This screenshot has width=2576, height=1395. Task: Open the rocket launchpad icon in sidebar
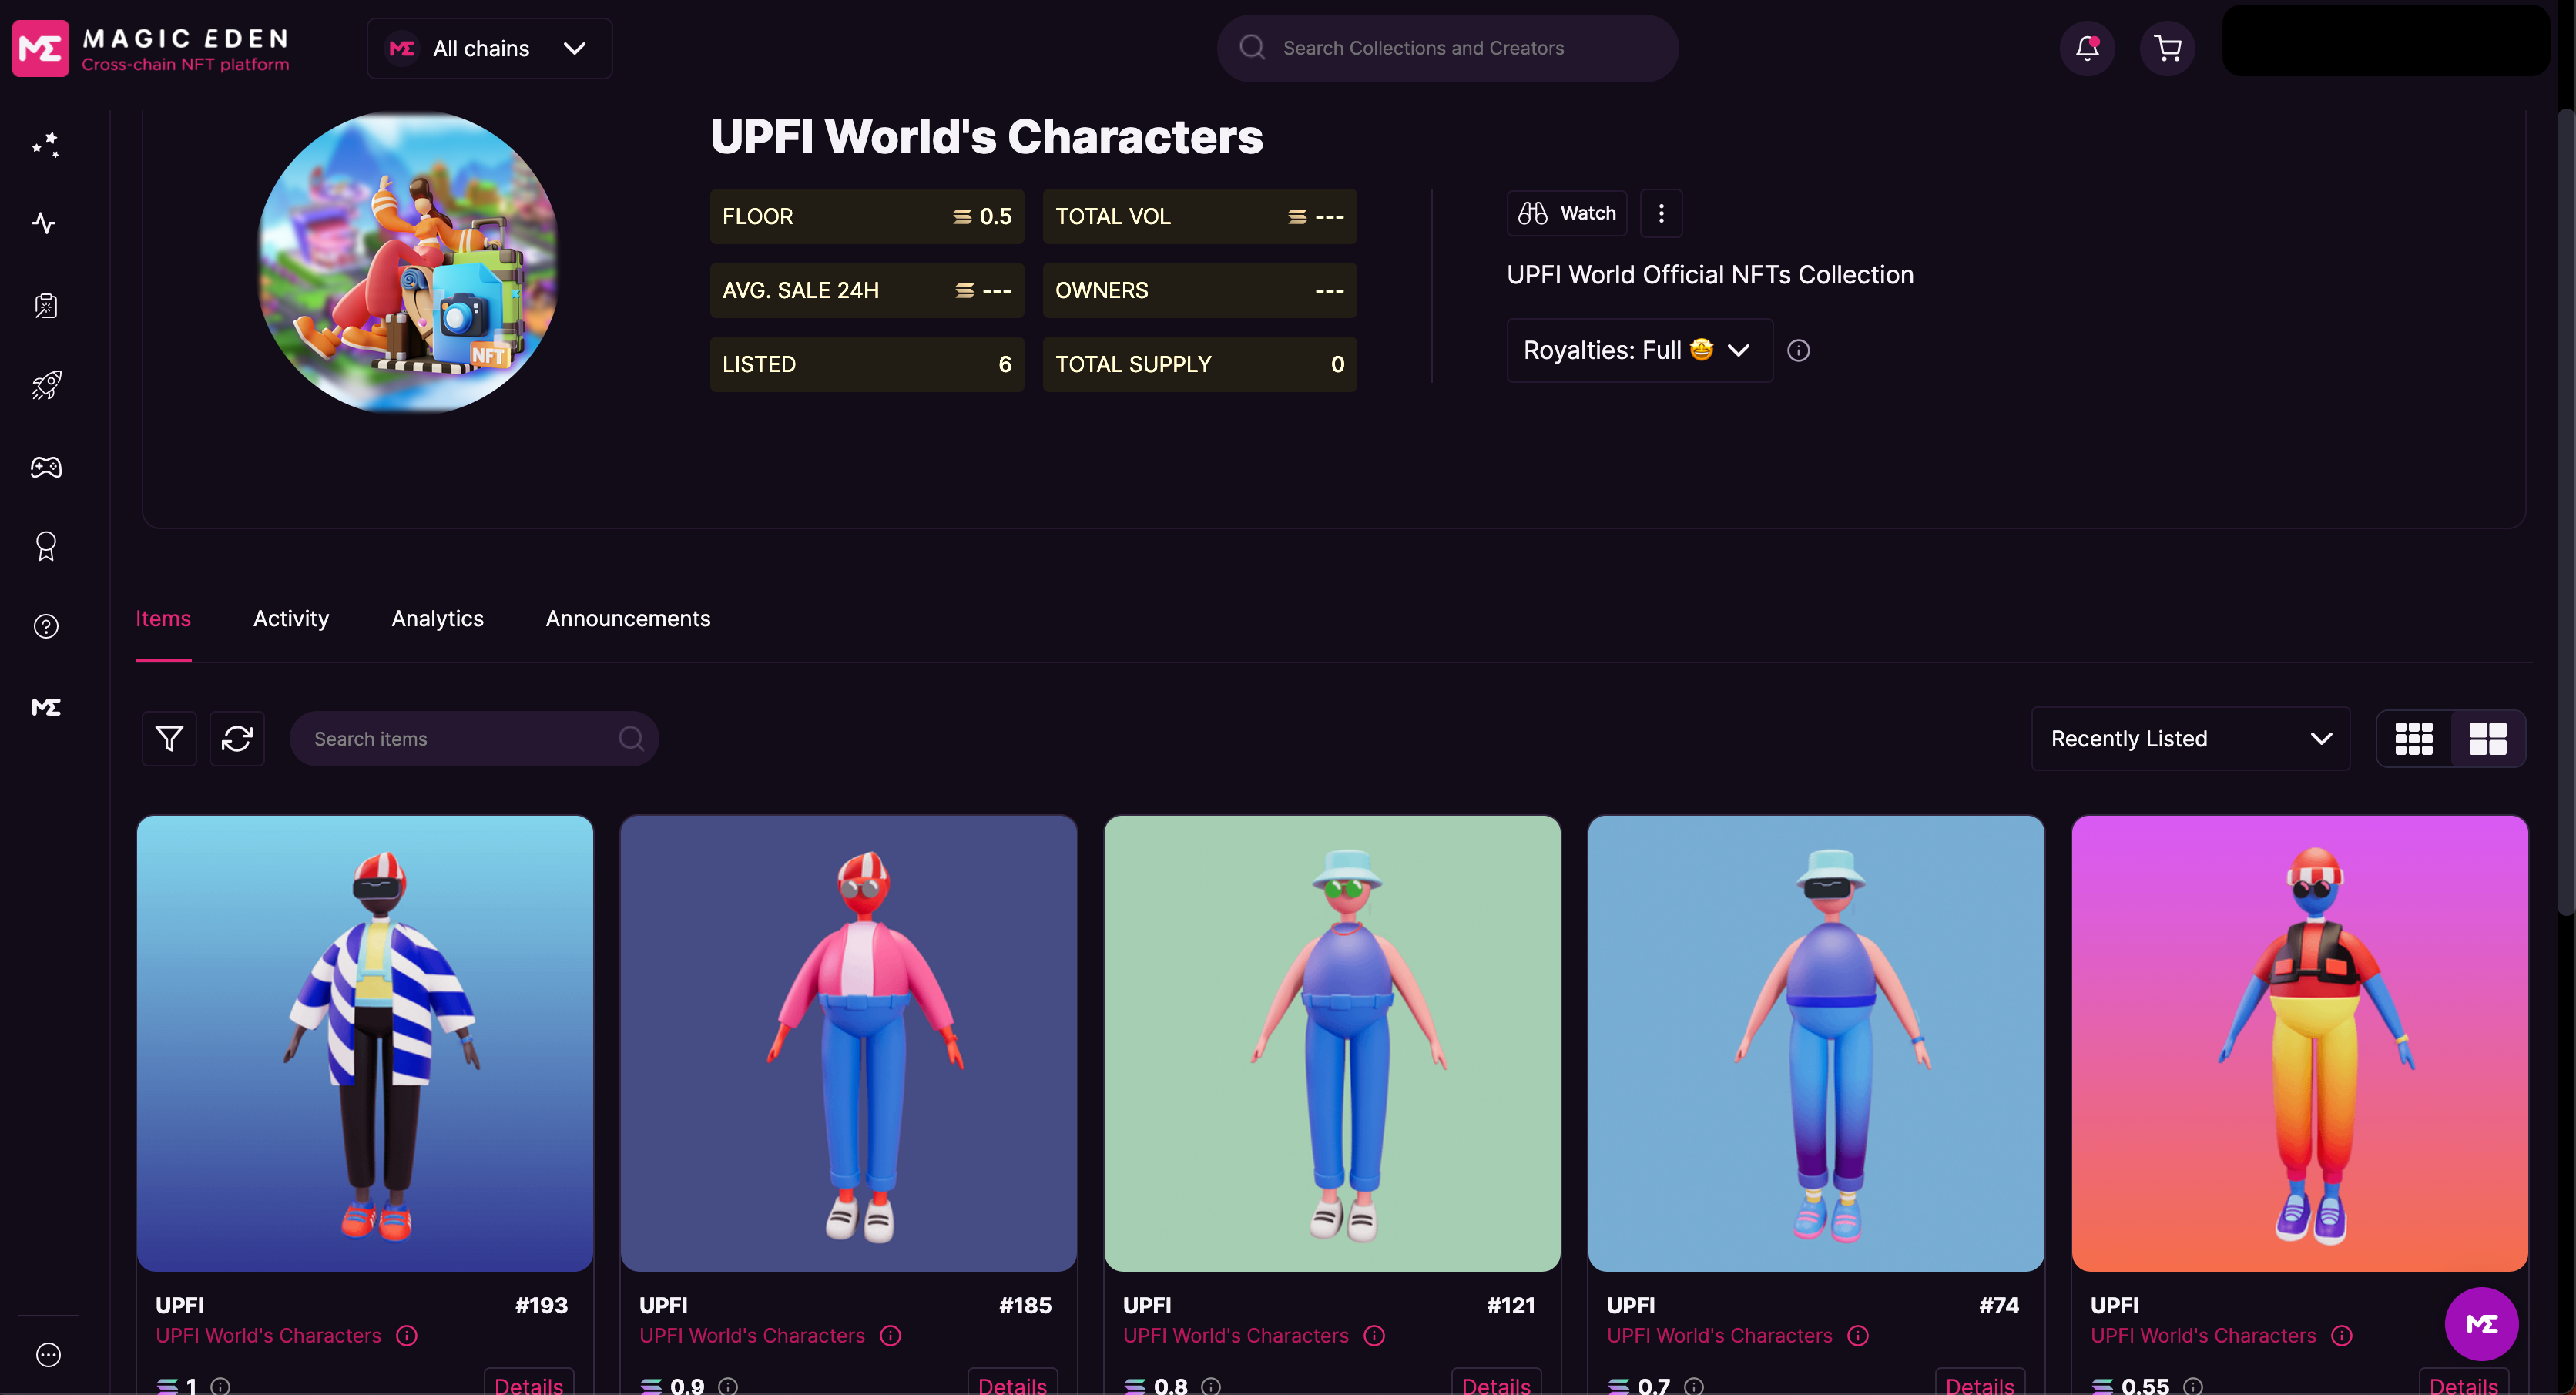46,385
